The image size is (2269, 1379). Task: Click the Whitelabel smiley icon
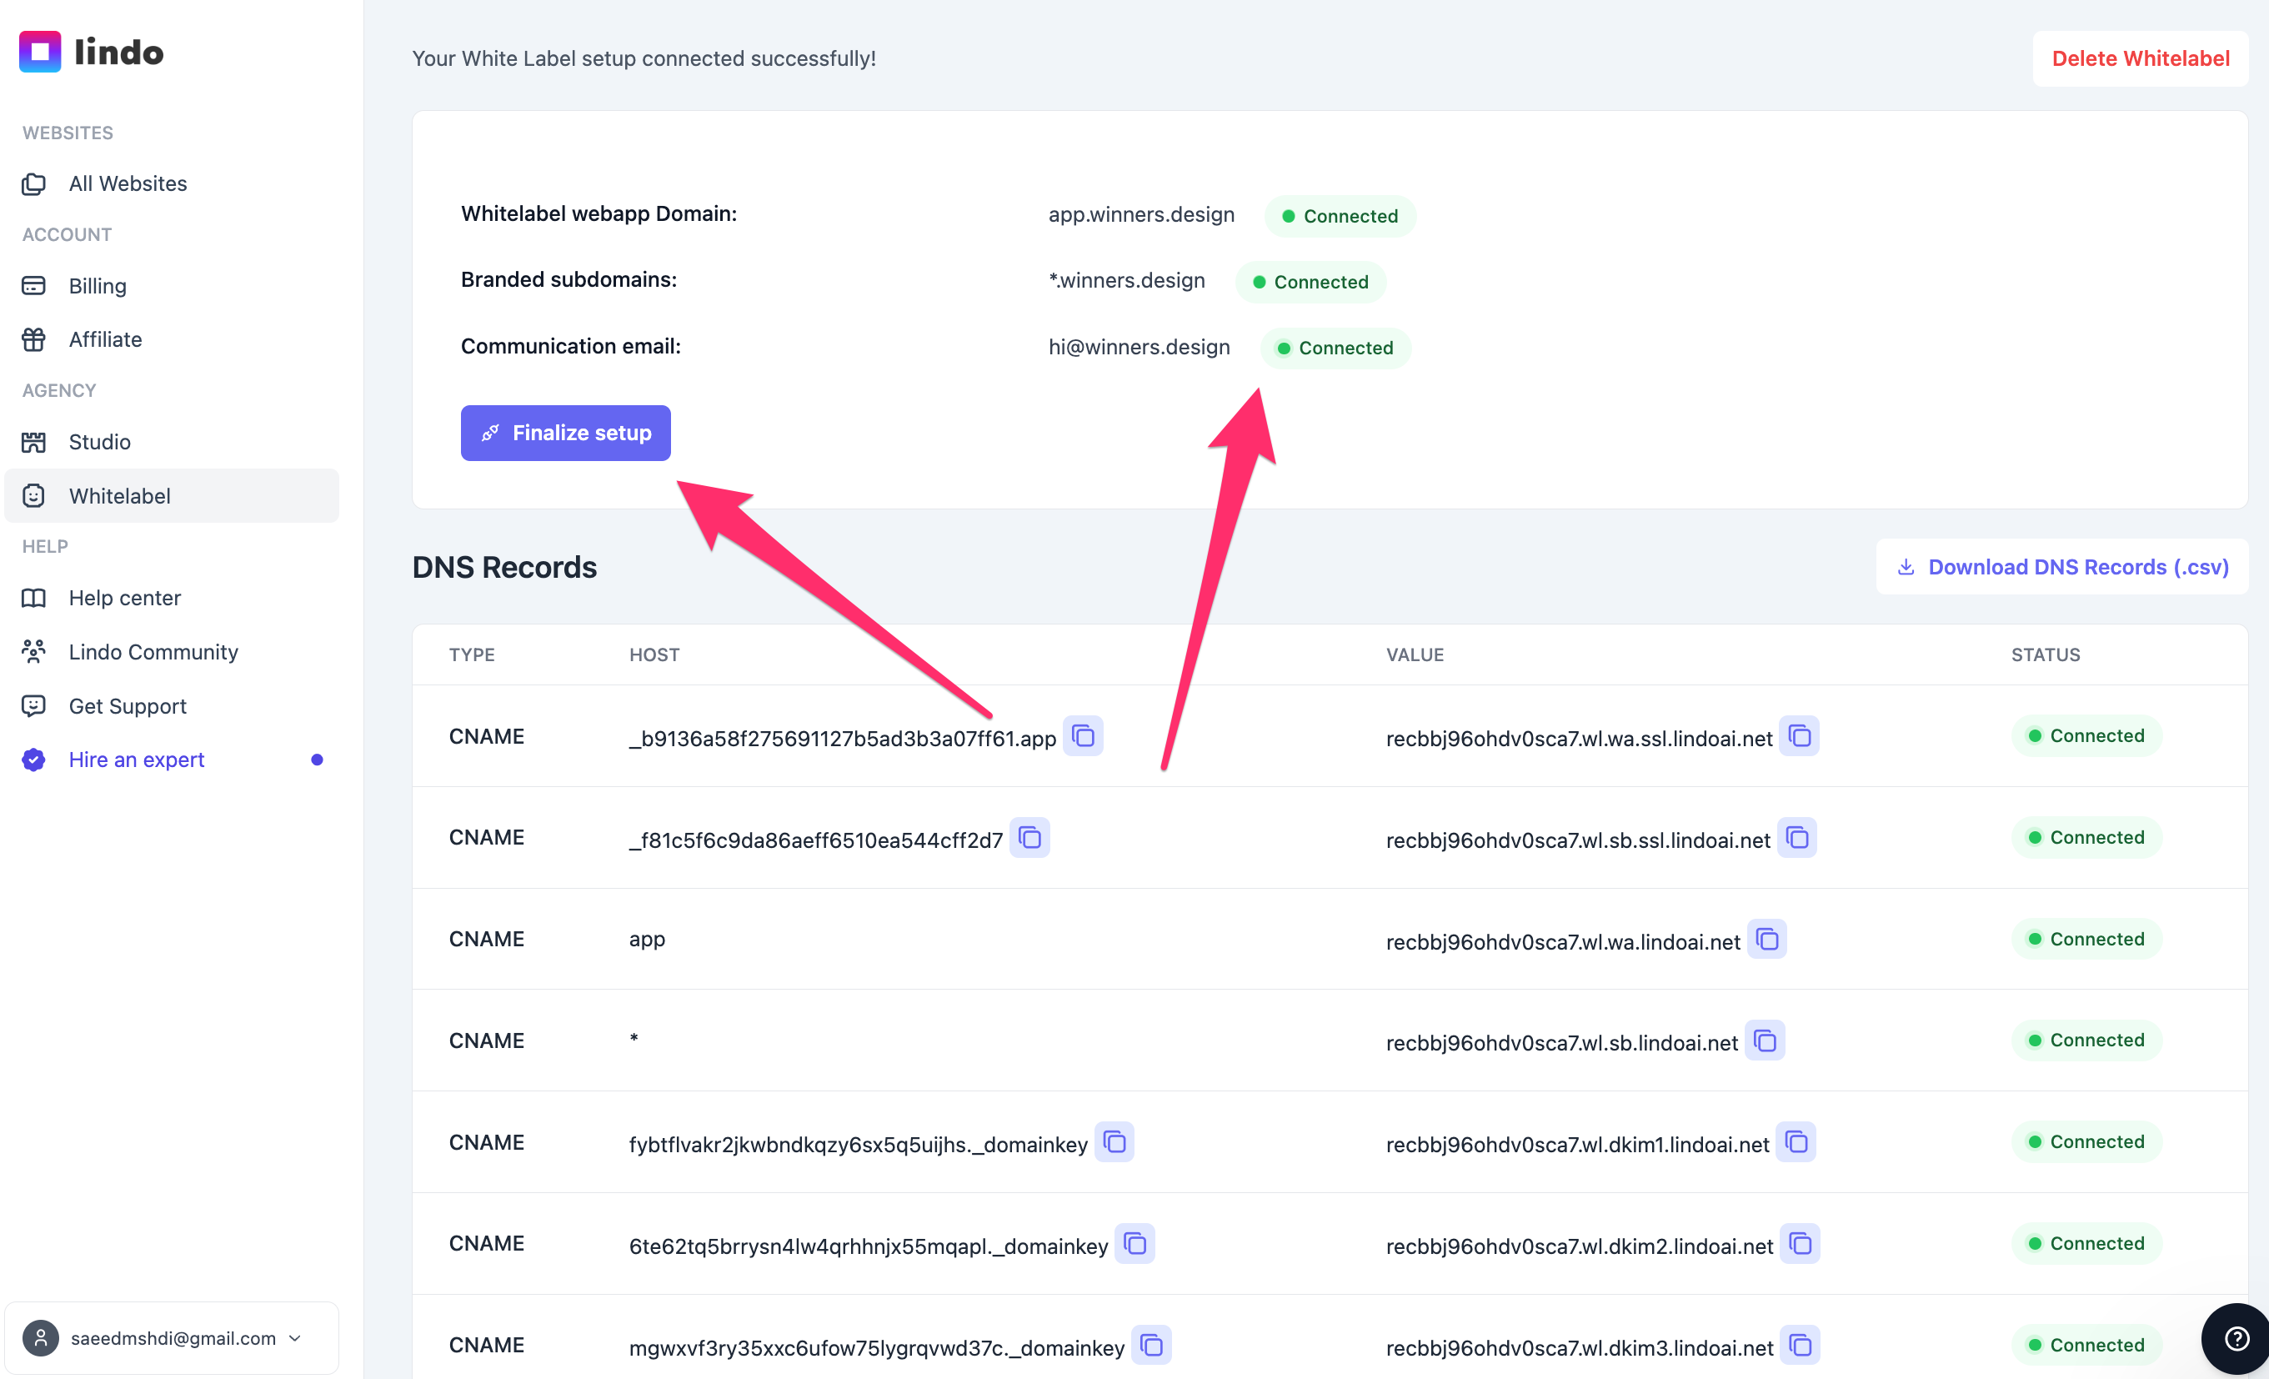pos(34,497)
